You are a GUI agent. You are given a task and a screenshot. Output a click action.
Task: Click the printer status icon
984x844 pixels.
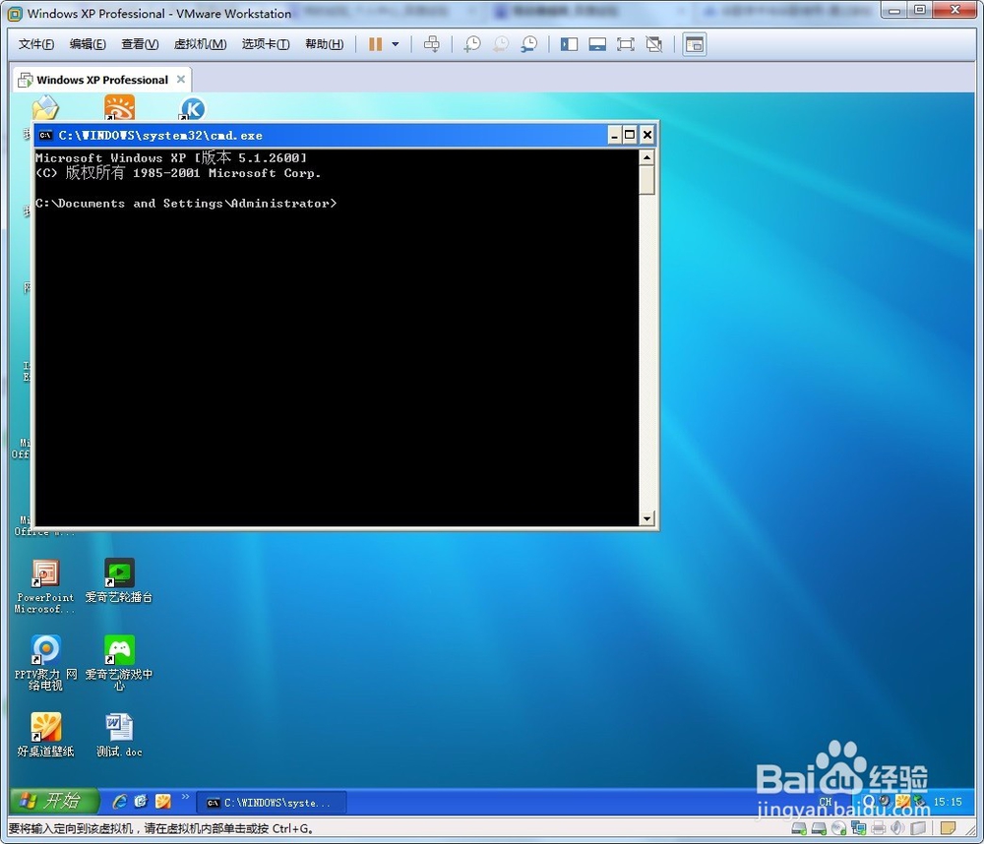(x=879, y=828)
